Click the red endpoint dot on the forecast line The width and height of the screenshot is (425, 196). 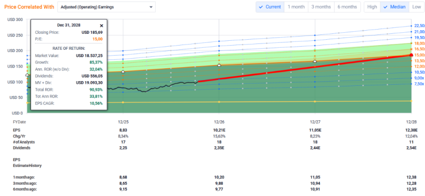[x=411, y=55]
